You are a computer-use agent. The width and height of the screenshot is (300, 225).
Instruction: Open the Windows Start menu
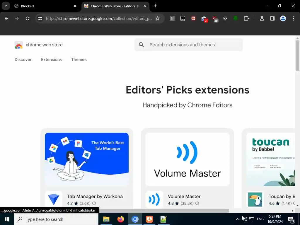pos(7,219)
